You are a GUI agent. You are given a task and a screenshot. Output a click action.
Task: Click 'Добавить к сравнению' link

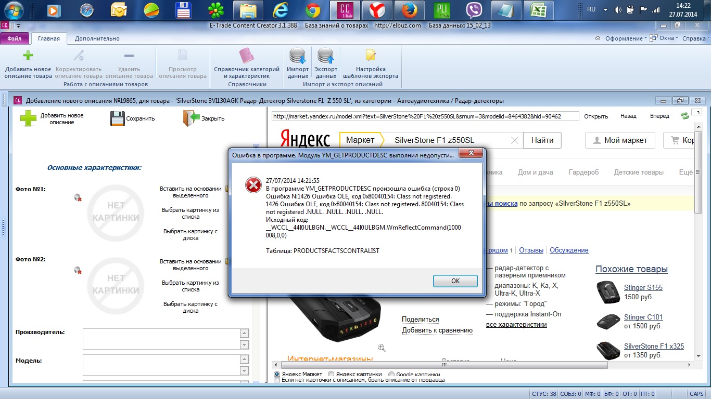pos(437,330)
